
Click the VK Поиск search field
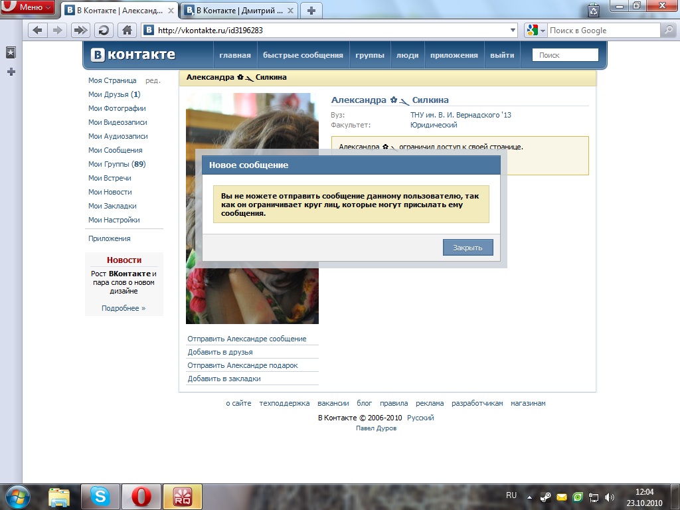pyautogui.click(x=565, y=55)
